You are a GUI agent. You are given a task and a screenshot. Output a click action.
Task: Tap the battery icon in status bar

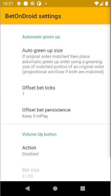[106, 4]
